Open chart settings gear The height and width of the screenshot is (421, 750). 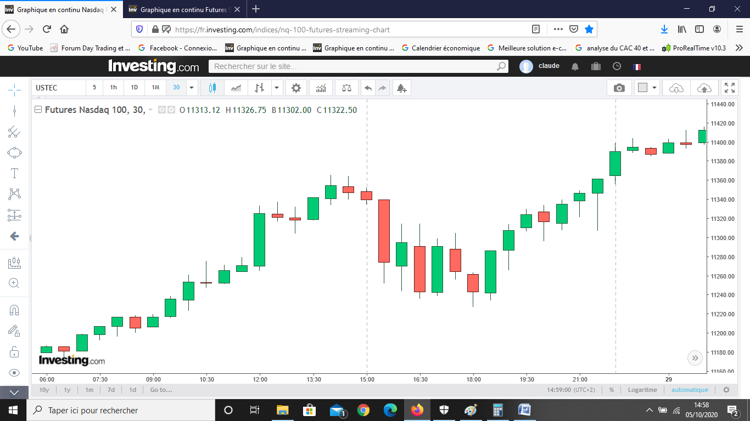(x=296, y=88)
